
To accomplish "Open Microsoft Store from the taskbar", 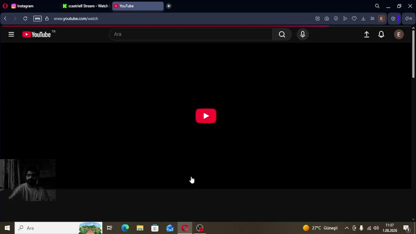I will click(x=155, y=228).
